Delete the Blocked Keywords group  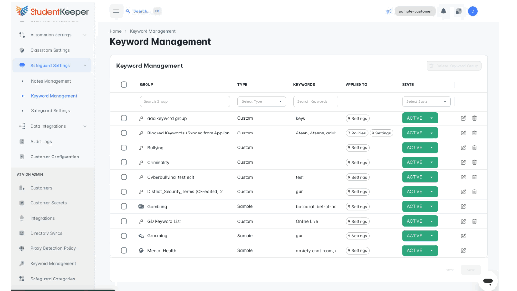coord(474,133)
